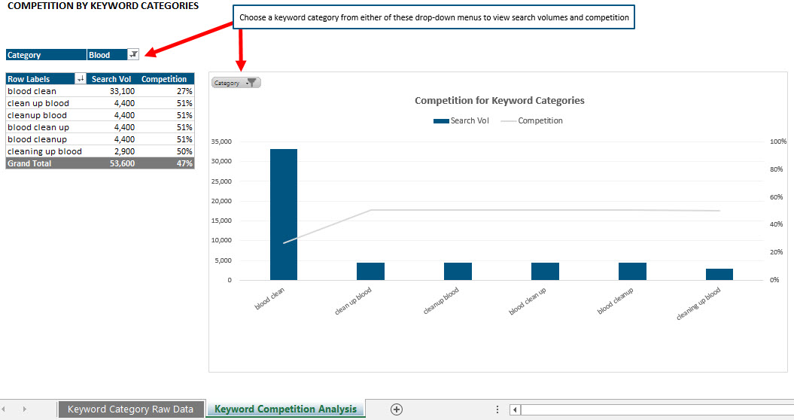This screenshot has height=420, width=794.
Task: Click the Competition column header in table
Action: [x=164, y=79]
